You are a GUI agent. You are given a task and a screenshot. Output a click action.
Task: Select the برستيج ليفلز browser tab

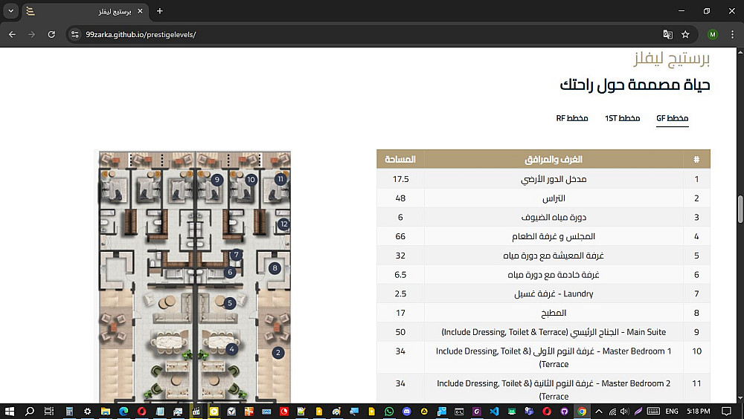[x=86, y=11]
